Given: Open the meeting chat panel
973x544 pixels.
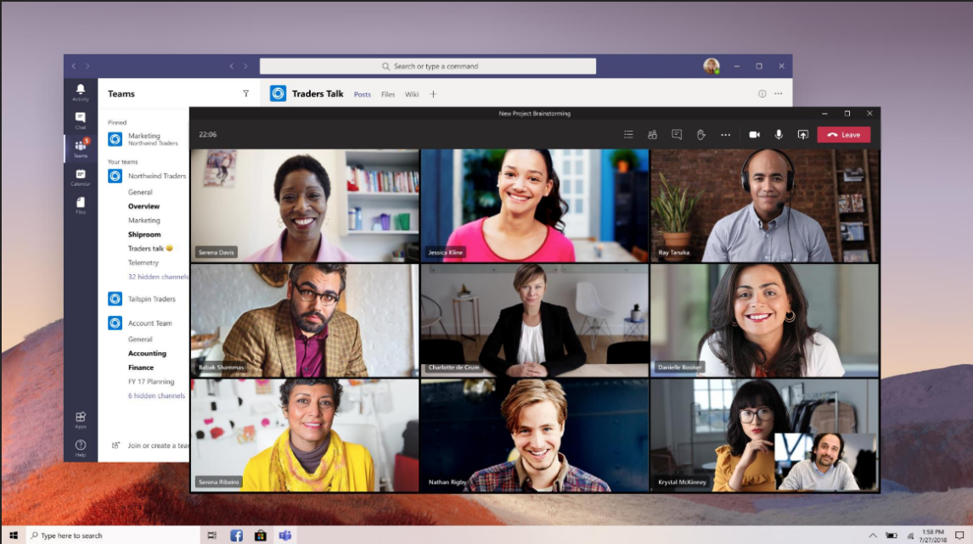Looking at the screenshot, I should [x=676, y=134].
